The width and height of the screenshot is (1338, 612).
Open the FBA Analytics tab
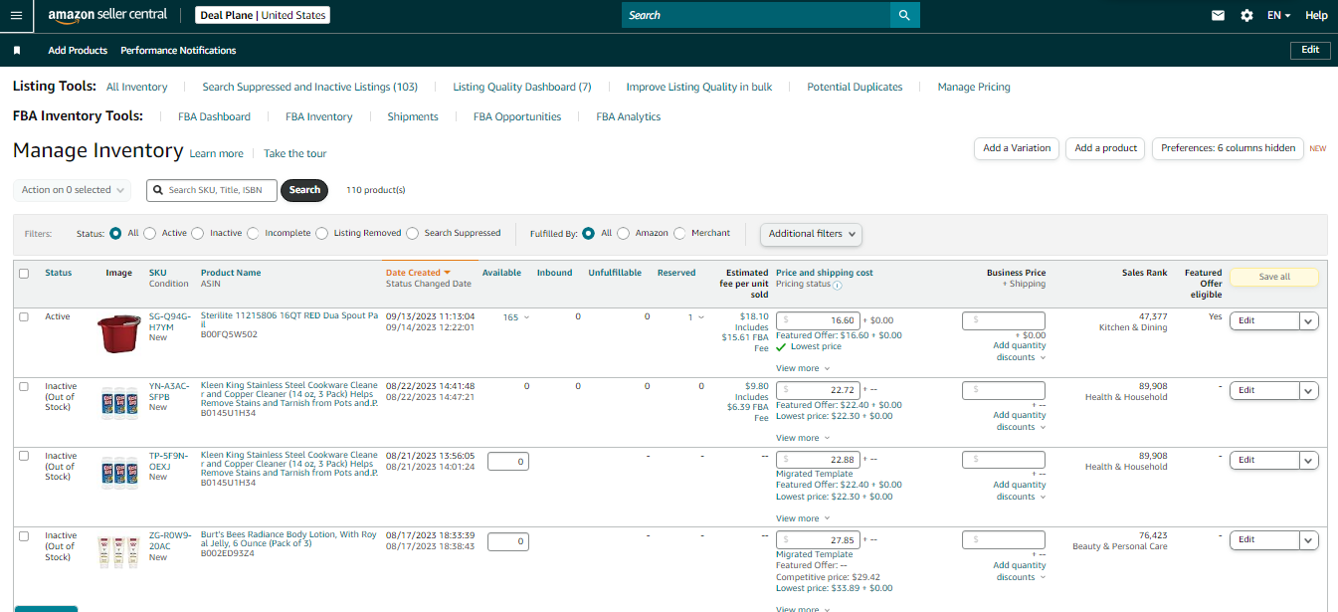click(629, 116)
